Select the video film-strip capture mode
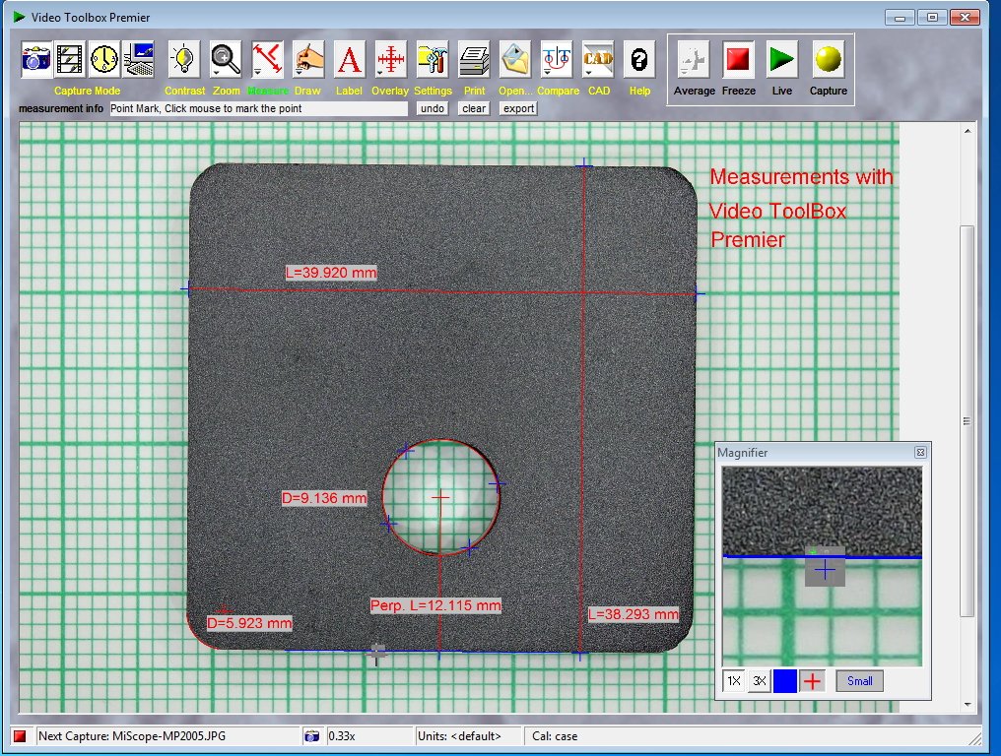Image resolution: width=1001 pixels, height=756 pixels. coord(70,60)
